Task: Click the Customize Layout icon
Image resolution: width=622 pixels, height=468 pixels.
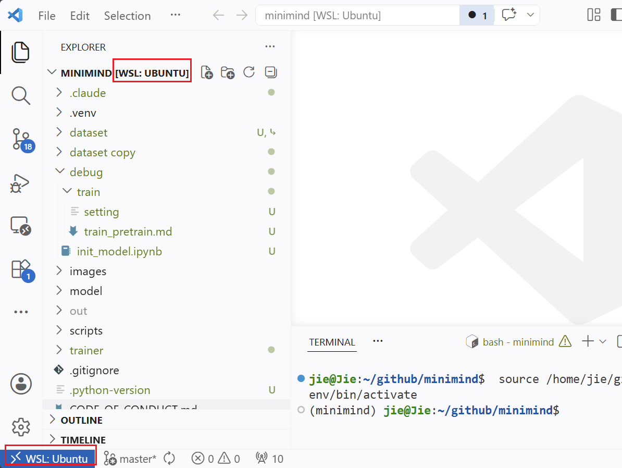Action: click(x=594, y=15)
